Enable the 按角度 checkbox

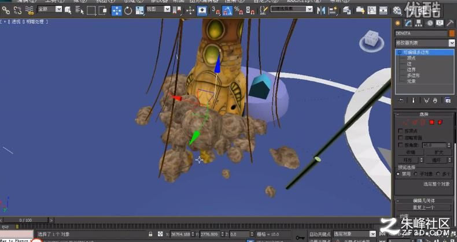tap(400, 144)
